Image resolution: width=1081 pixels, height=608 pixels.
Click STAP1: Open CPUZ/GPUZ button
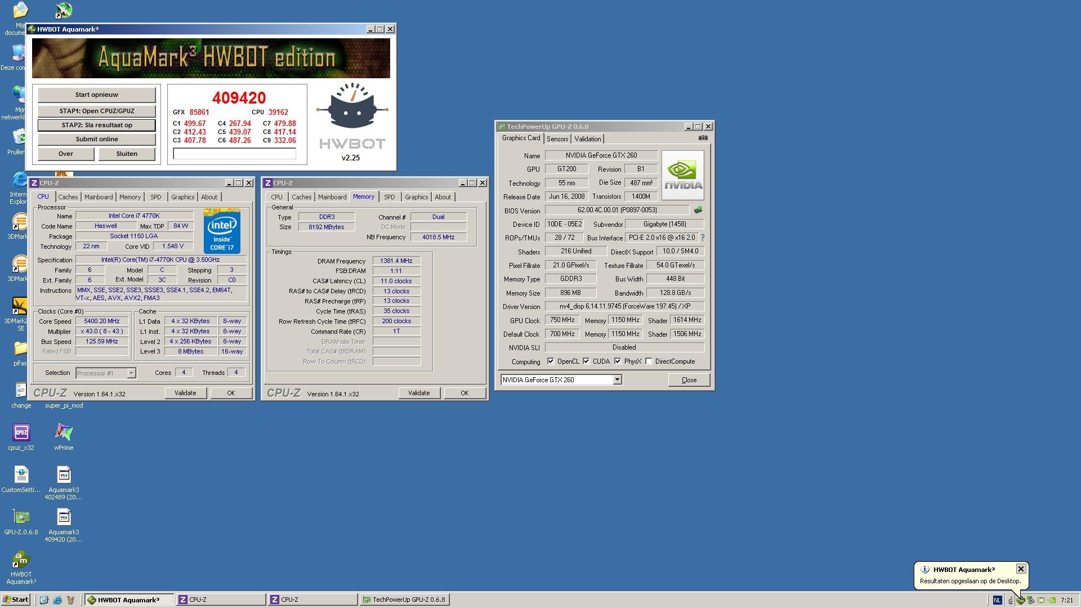96,111
